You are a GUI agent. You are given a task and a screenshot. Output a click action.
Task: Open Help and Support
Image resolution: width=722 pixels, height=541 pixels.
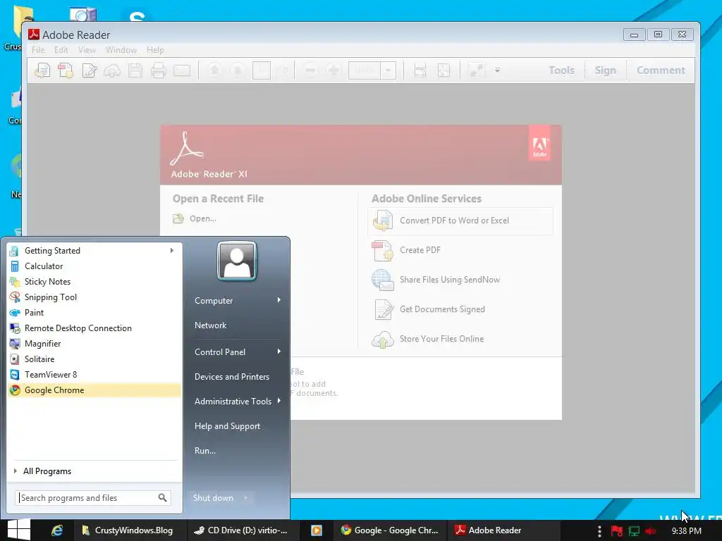227,426
